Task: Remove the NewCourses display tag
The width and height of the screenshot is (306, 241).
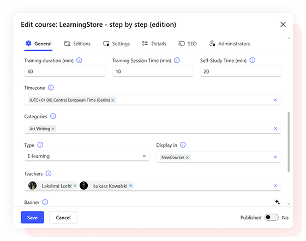Action: click(187, 158)
